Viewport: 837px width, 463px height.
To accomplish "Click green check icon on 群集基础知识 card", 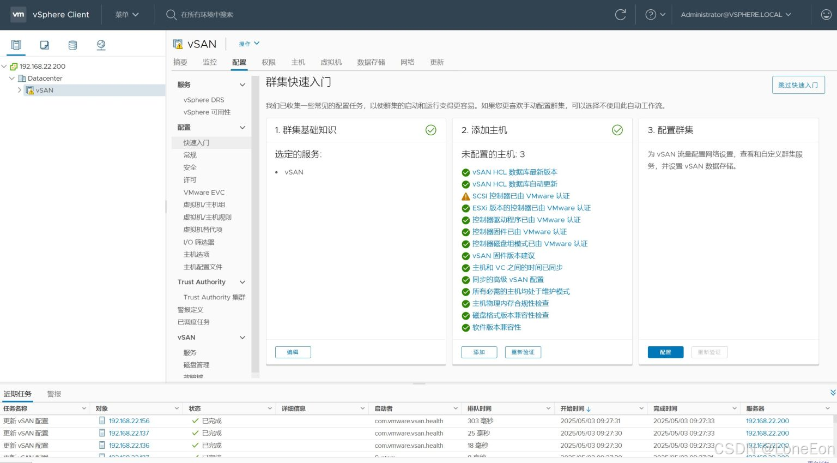I will (x=430, y=130).
